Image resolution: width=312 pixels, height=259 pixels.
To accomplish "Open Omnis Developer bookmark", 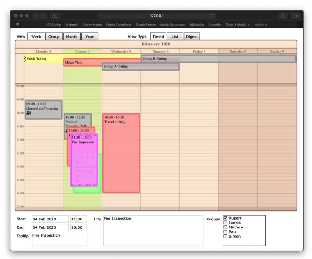I will tap(119, 25).
